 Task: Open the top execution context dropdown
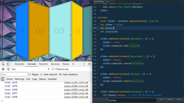(x=31, y=69)
